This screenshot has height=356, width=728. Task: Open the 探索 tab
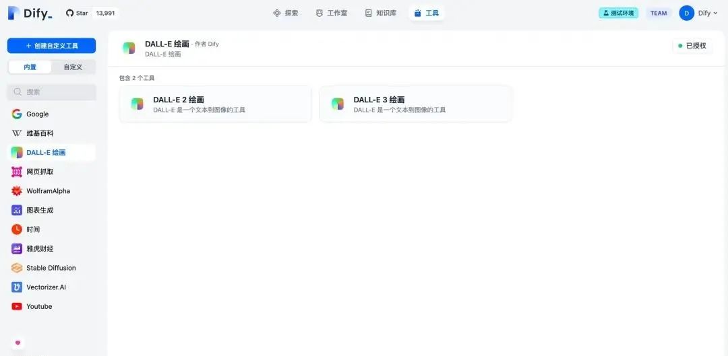click(x=286, y=13)
